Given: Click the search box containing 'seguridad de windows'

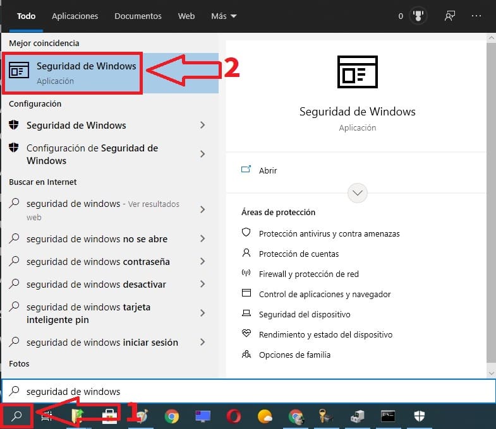Looking at the screenshot, I should pos(249,391).
